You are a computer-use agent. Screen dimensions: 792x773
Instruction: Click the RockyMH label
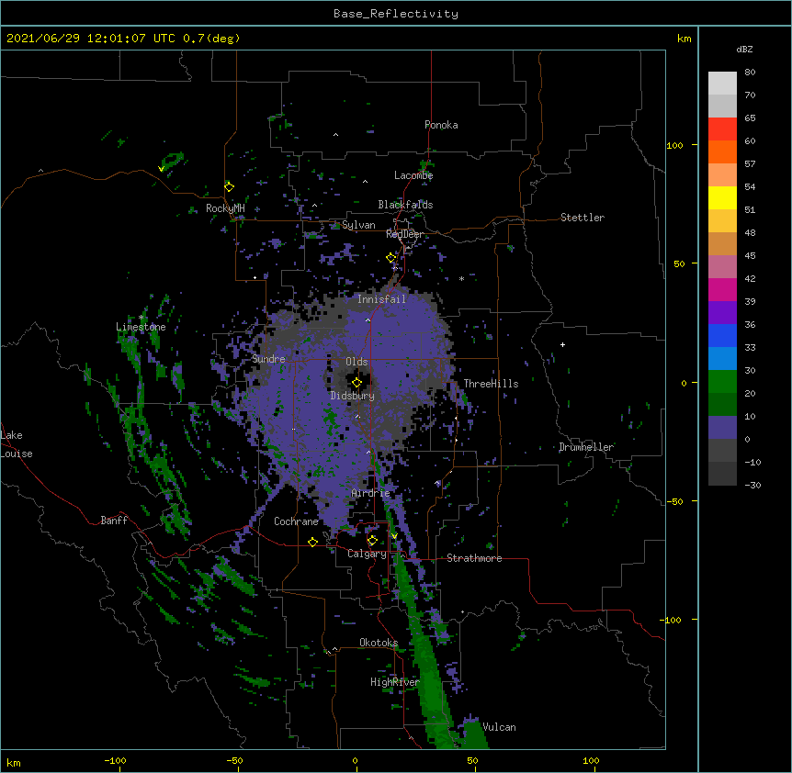click(225, 208)
